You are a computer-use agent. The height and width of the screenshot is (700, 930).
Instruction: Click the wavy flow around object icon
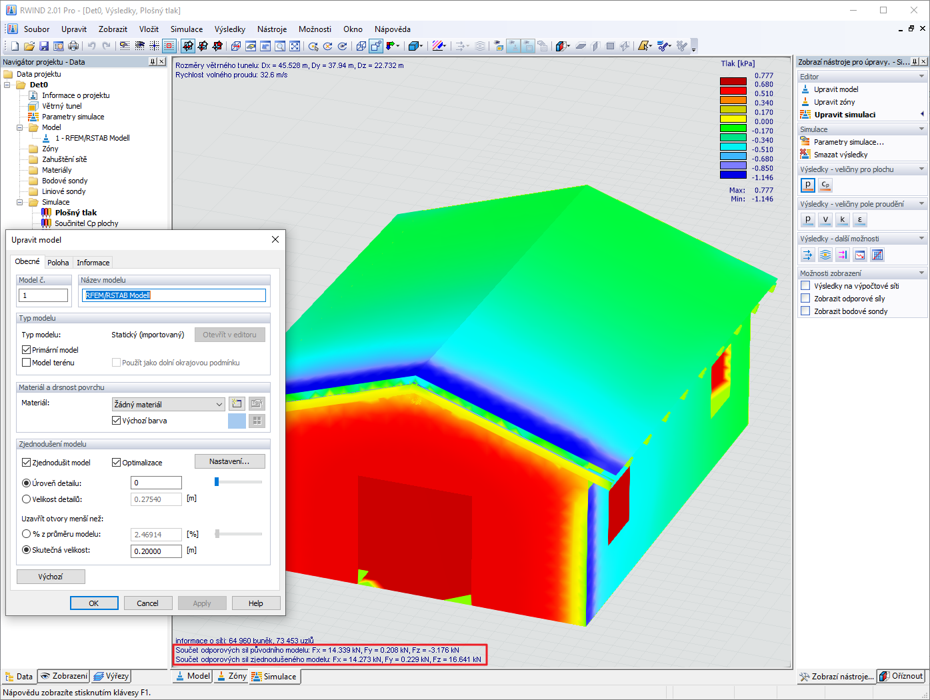coord(825,255)
